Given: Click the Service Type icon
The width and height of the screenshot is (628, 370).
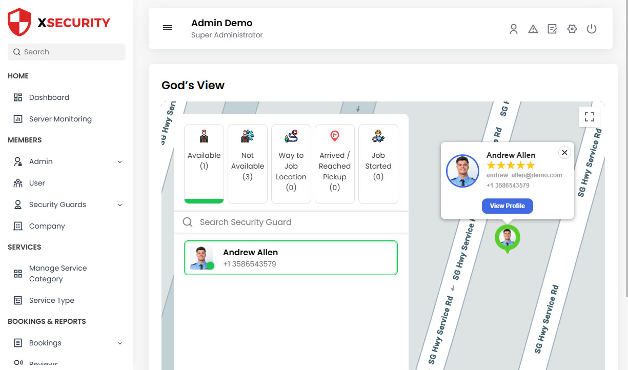Looking at the screenshot, I should (18, 300).
